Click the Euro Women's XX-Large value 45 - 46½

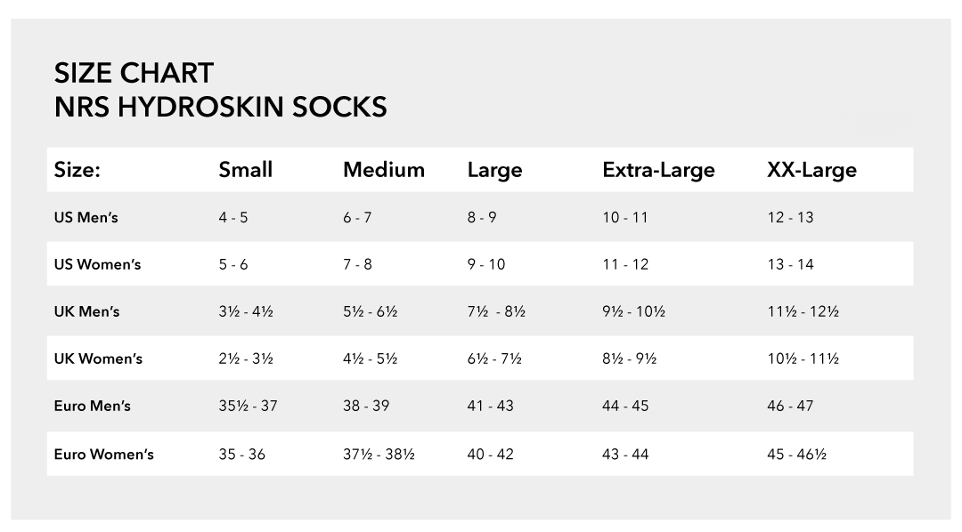pyautogui.click(x=796, y=455)
